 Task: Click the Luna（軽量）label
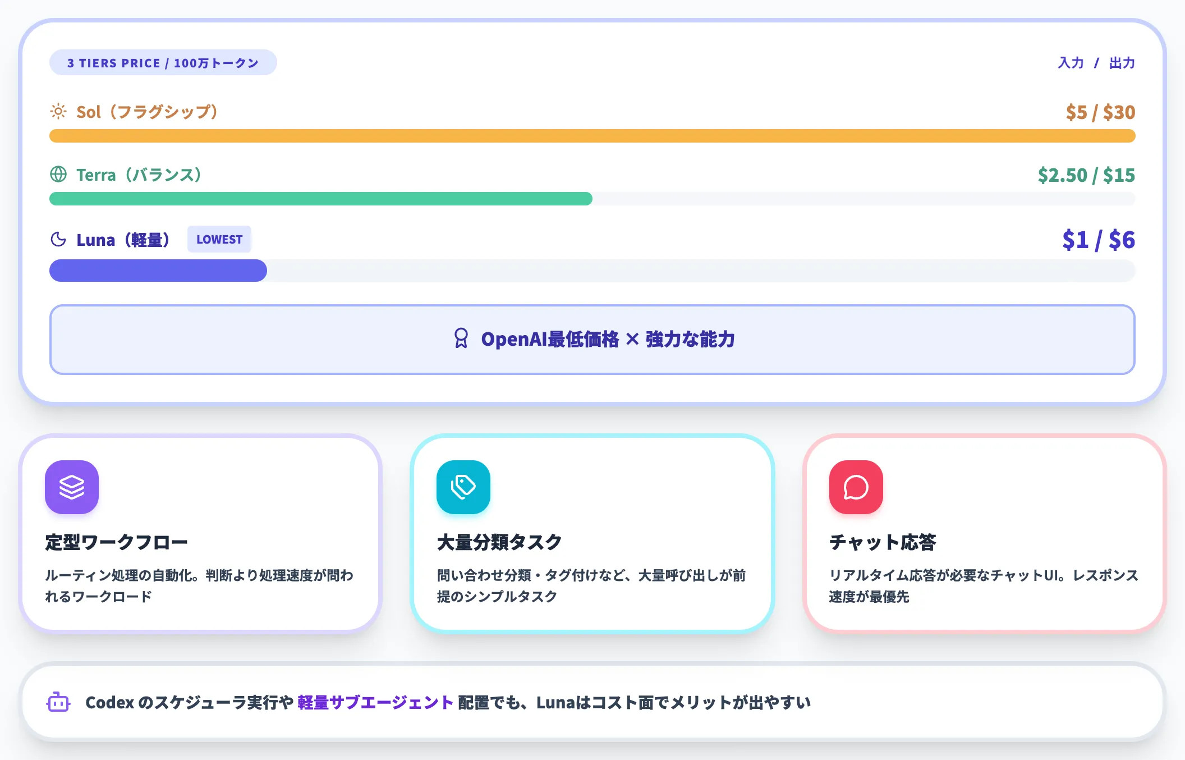coord(123,240)
